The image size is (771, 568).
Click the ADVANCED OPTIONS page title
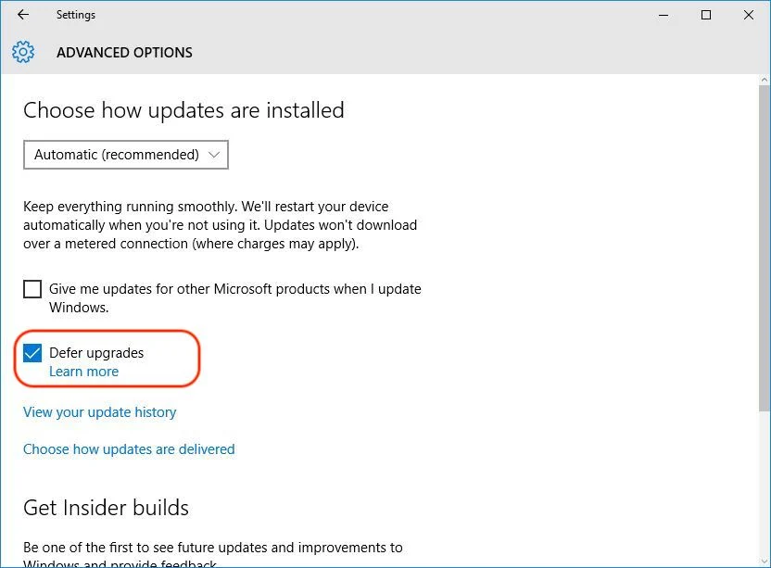(x=124, y=53)
